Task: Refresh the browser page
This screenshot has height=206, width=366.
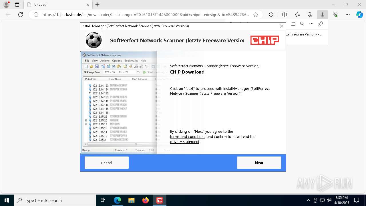Action: click(x=21, y=15)
